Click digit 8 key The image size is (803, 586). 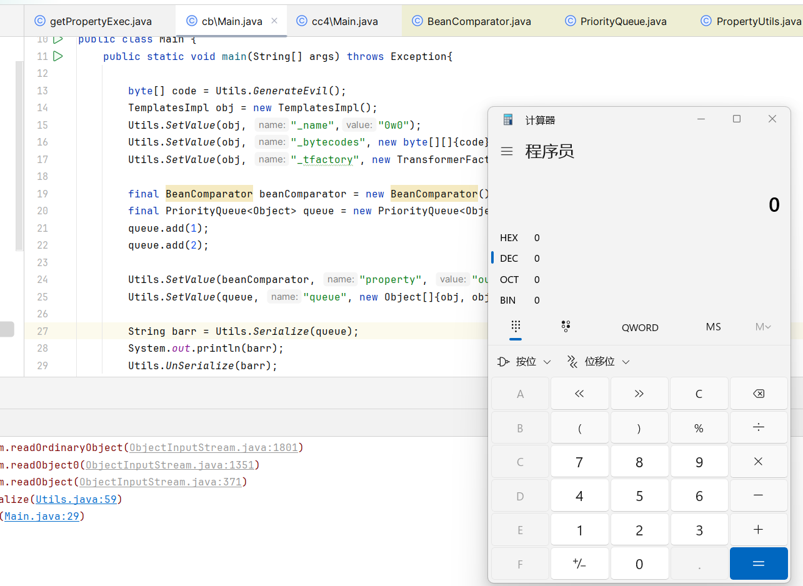click(x=639, y=462)
